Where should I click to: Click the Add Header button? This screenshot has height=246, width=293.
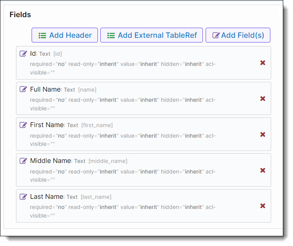coord(65,35)
